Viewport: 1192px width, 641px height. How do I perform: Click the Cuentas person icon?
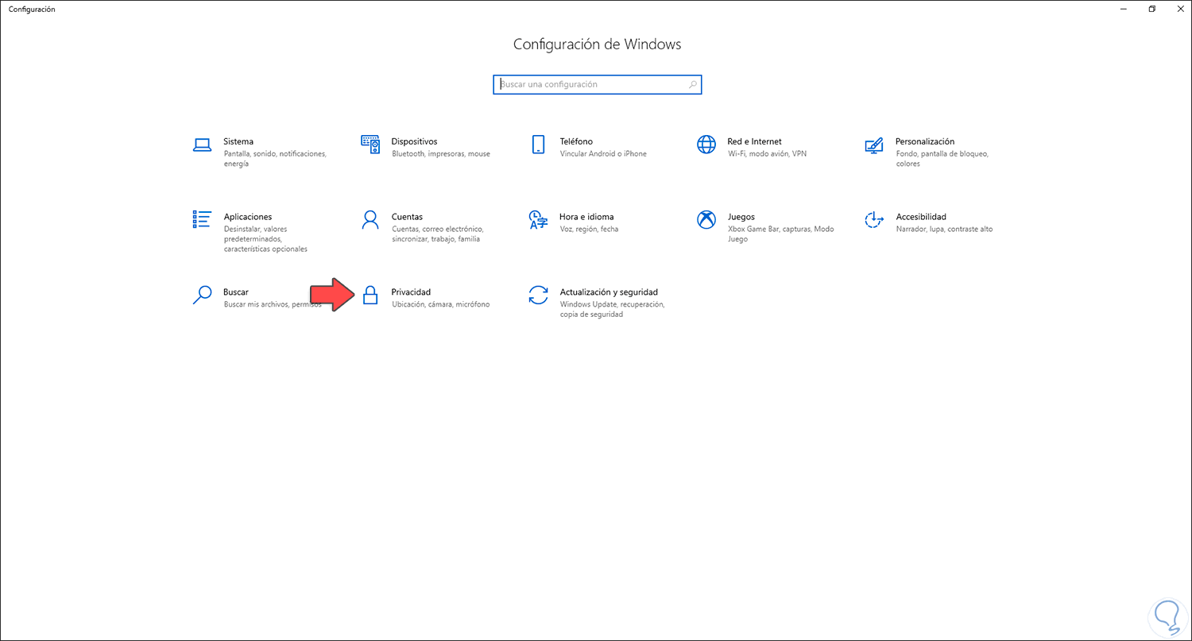point(370,220)
